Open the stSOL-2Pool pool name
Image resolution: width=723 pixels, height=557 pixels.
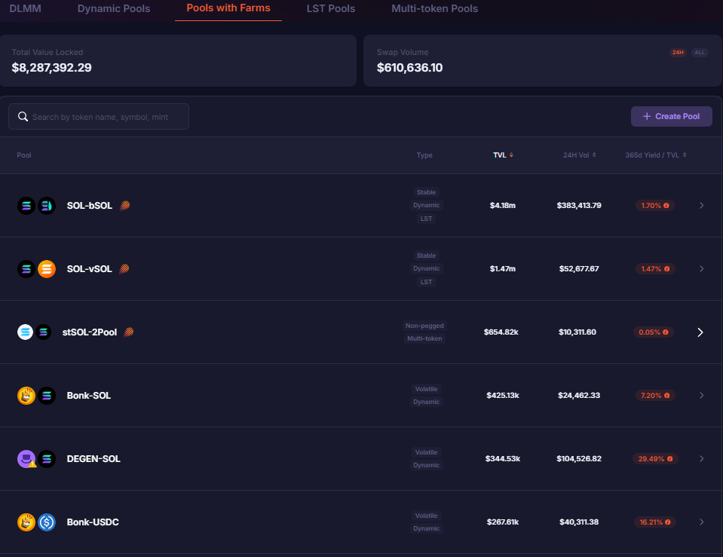pyautogui.click(x=90, y=332)
